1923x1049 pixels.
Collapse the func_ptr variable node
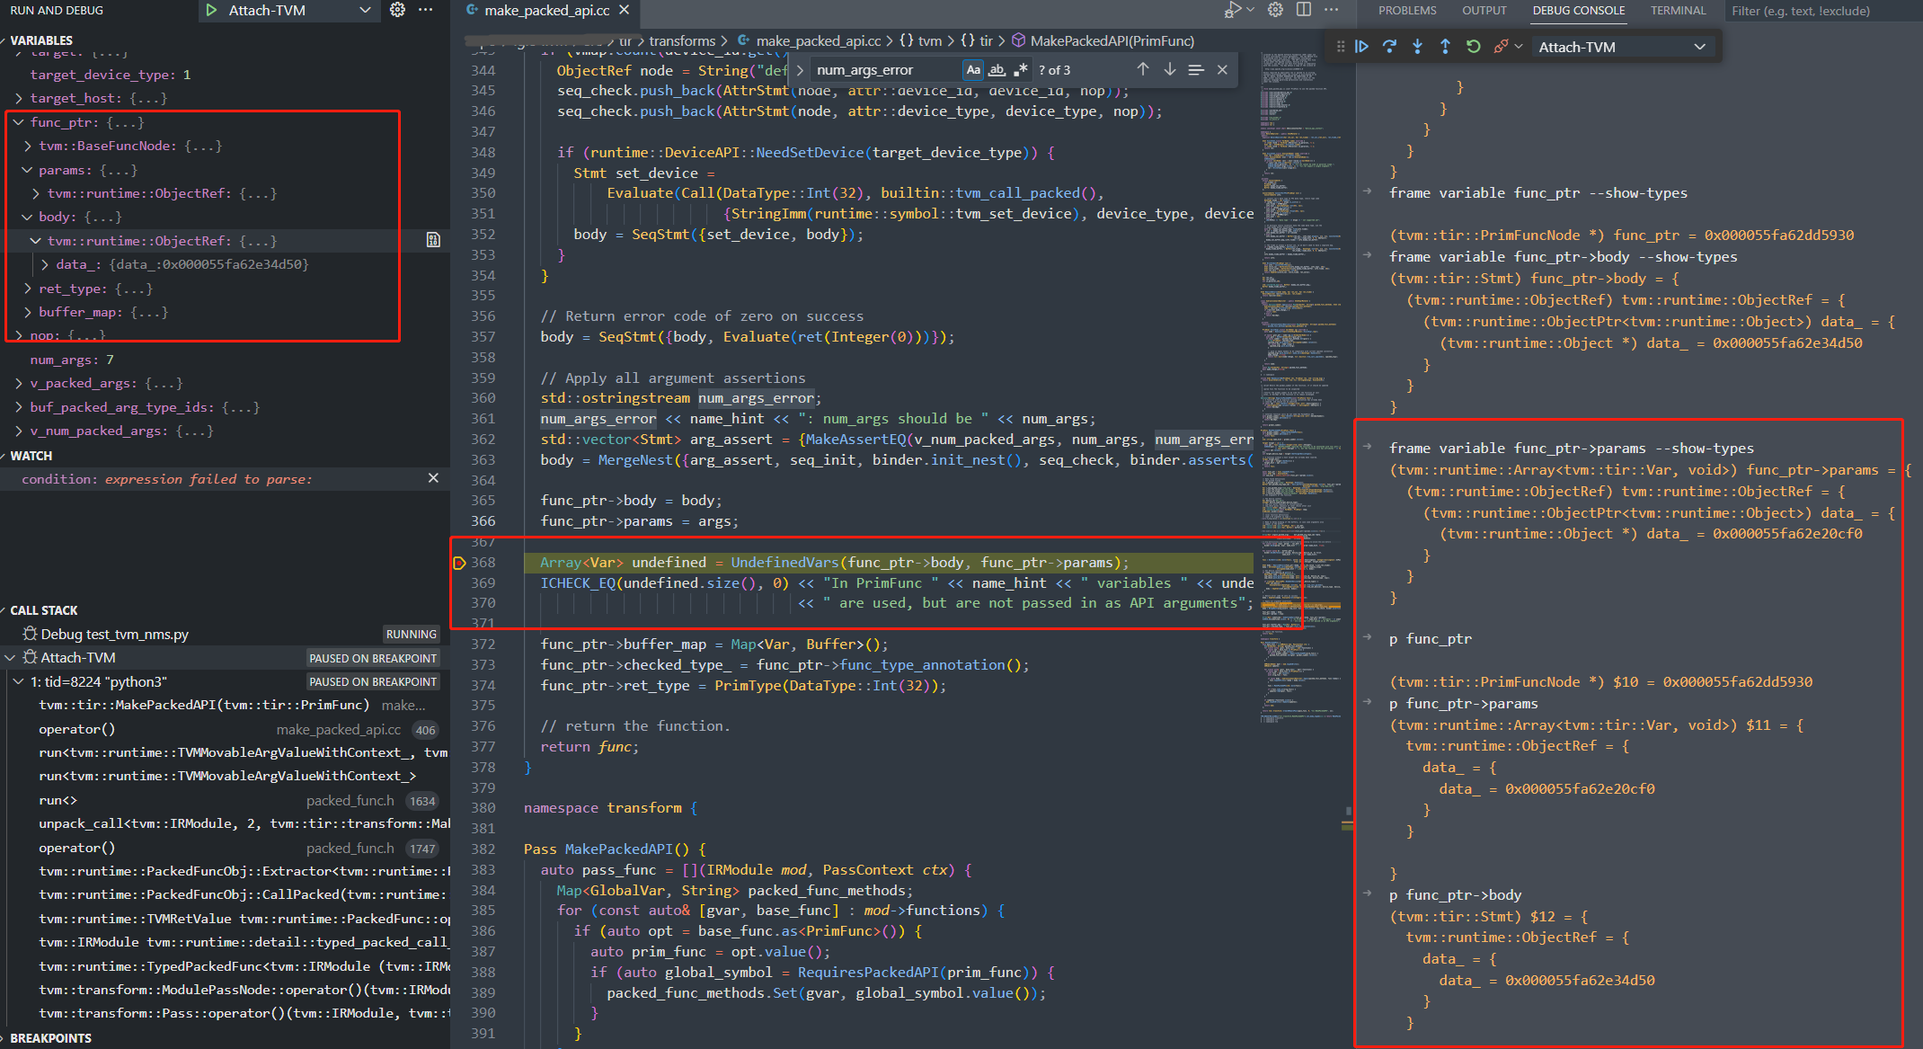[19, 122]
